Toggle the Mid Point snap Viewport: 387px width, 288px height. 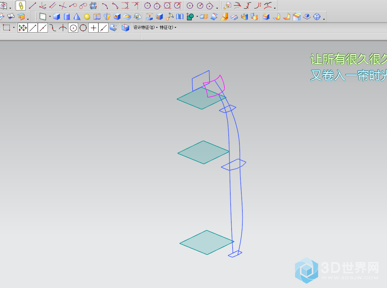[43, 28]
